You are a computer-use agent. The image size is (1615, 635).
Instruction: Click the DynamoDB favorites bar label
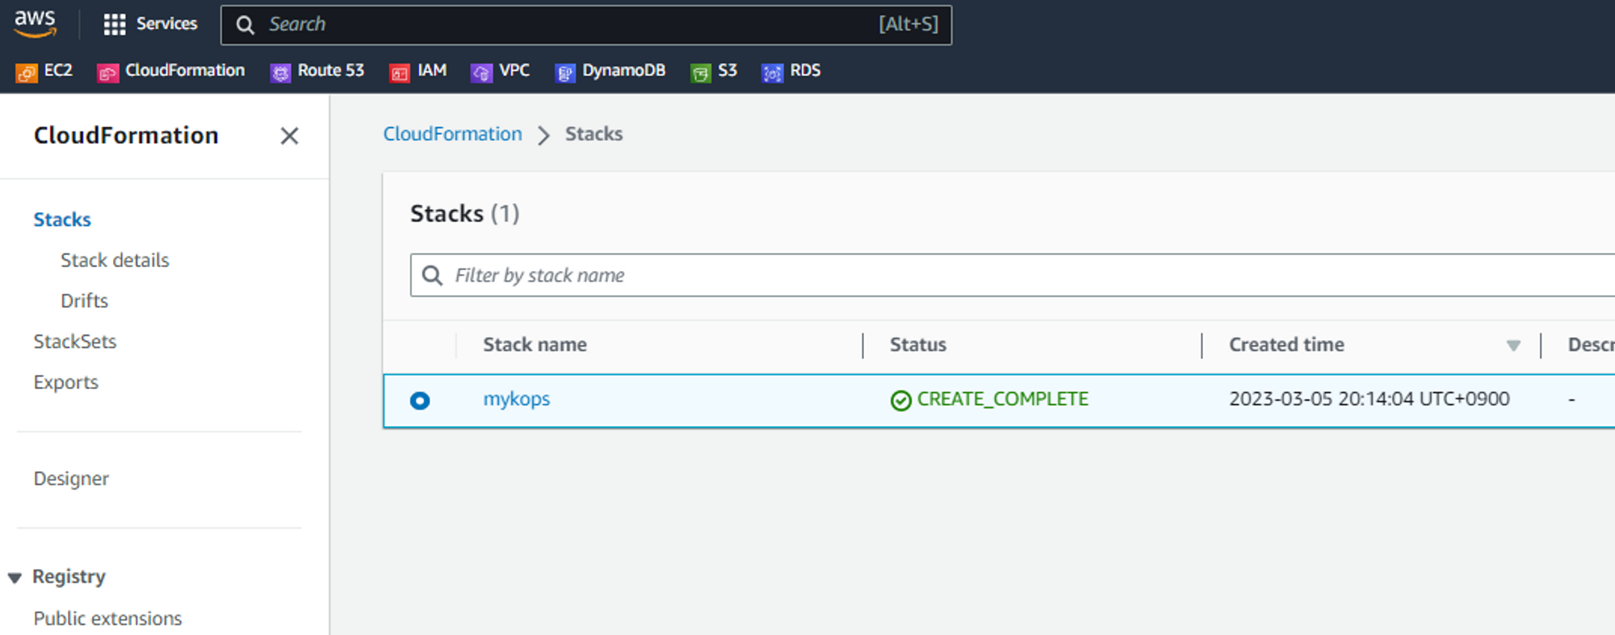[623, 71]
